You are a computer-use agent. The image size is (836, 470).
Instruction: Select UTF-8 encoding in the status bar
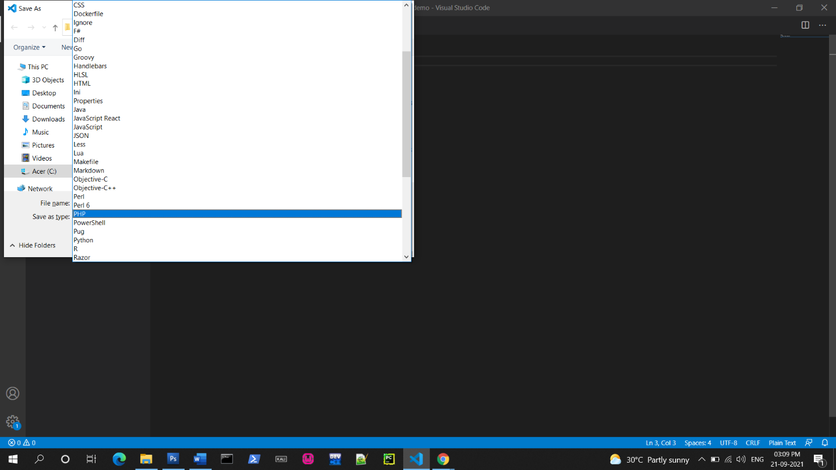click(x=728, y=442)
